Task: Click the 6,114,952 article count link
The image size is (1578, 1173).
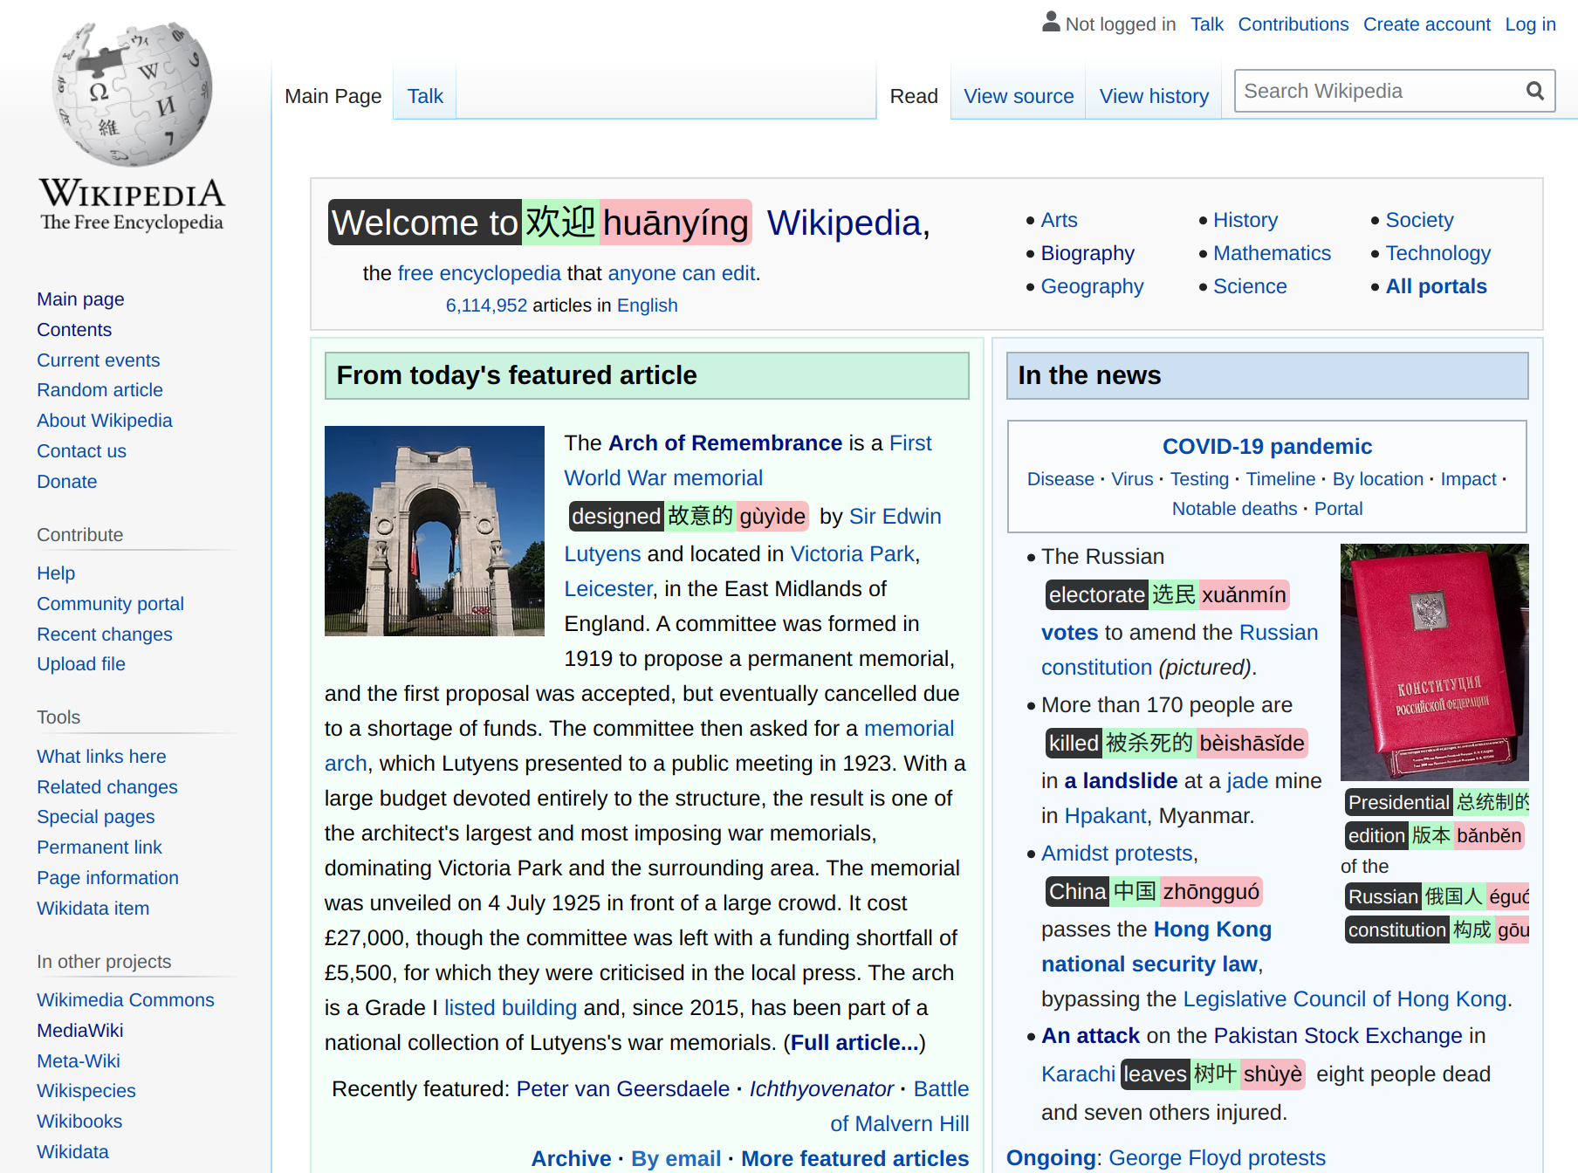Action: pos(486,305)
